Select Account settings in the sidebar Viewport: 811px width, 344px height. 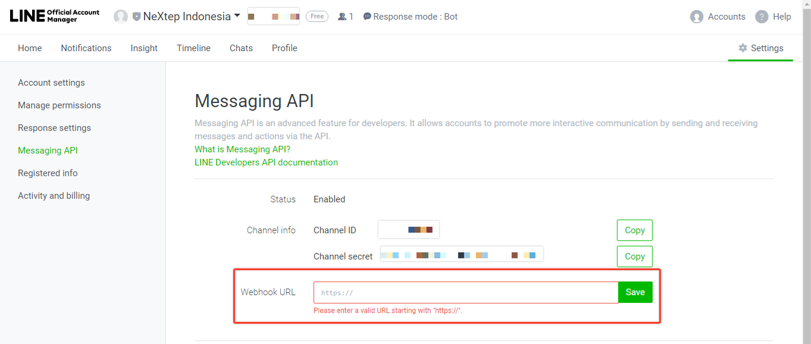(x=51, y=83)
